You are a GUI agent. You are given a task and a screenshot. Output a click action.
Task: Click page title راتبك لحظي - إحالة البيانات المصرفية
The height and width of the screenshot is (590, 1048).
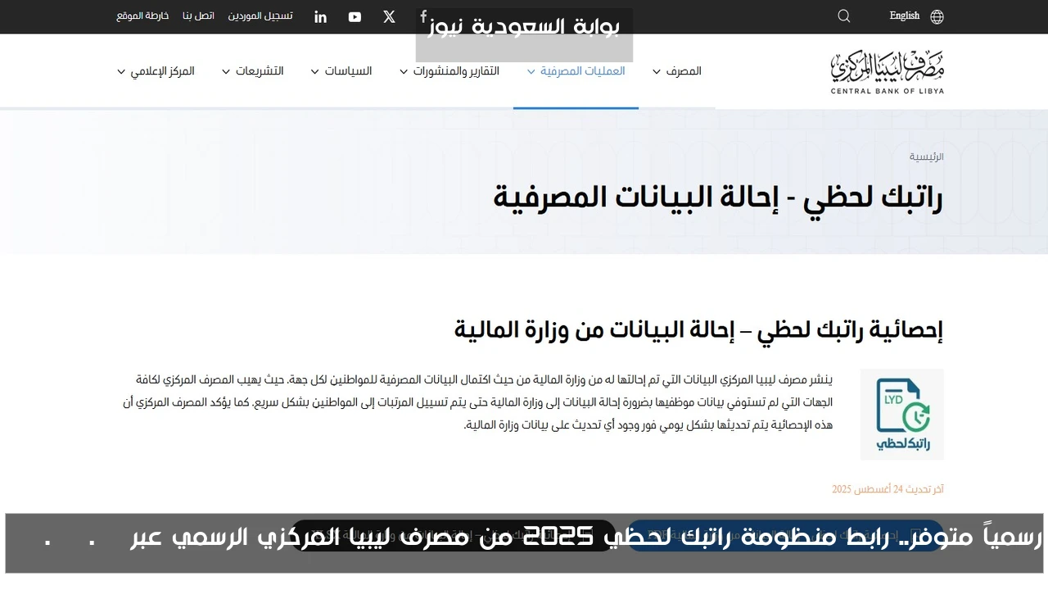coord(718,197)
